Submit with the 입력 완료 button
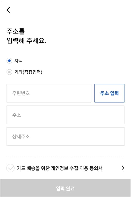 [65, 188]
